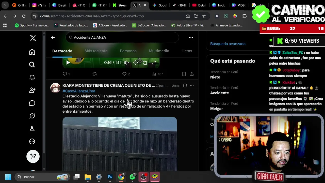Screen dimensions: 325x183
Task: Open the Spotify bookmark
Action: pyautogui.click(x=32, y=25)
